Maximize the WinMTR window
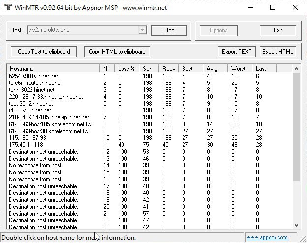 [x=273, y=8]
